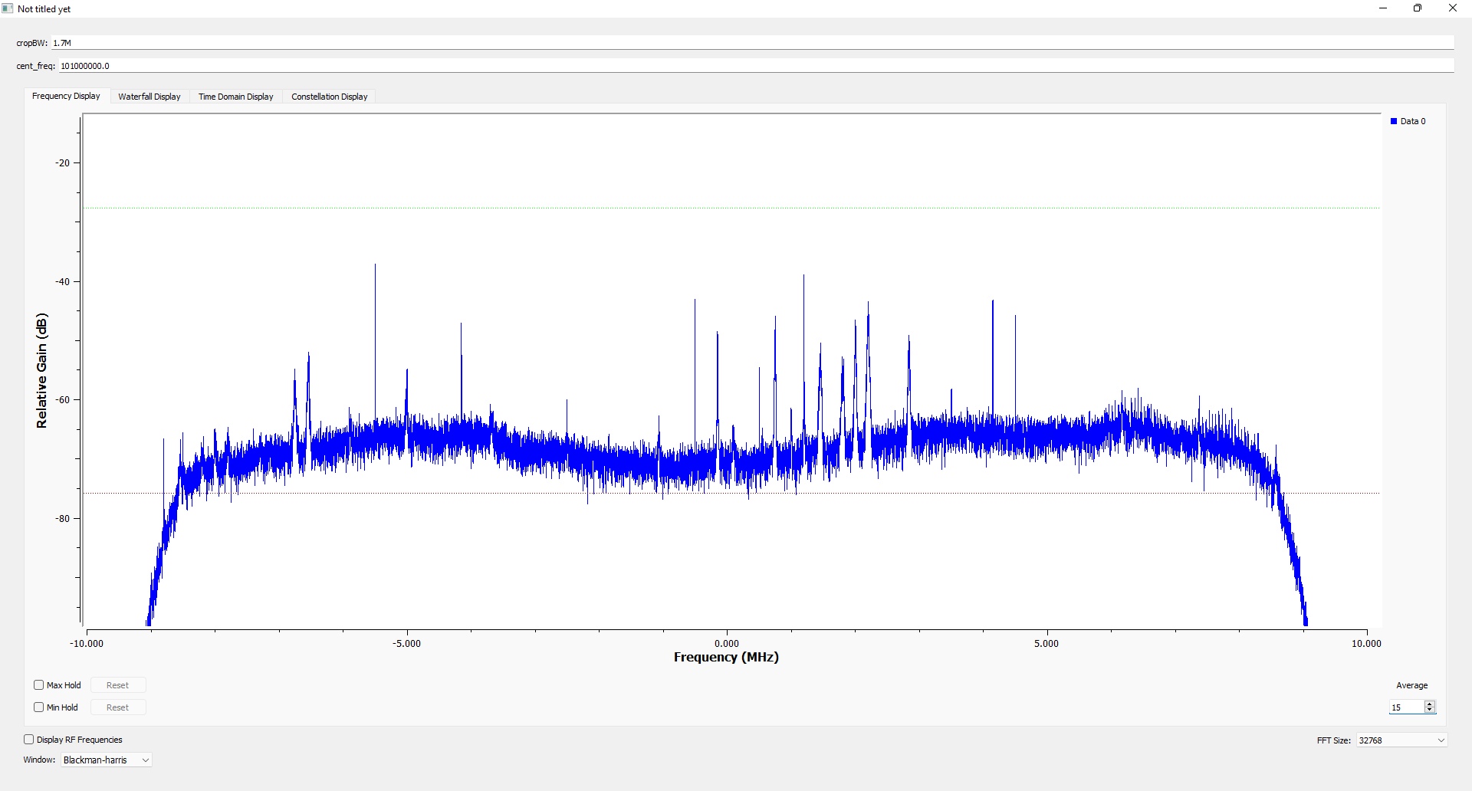Screen dimensions: 1472x791
Task: Switch to the Frequency Display tab
Action: [x=66, y=96]
